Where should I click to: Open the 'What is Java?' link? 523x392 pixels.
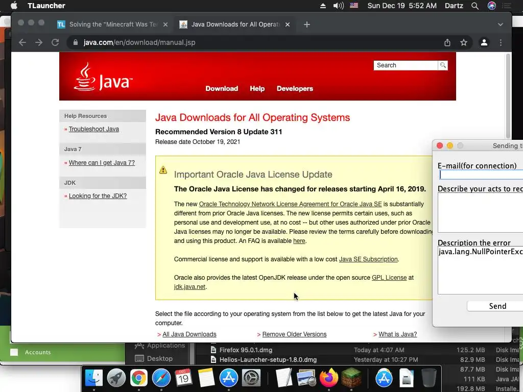397,334
